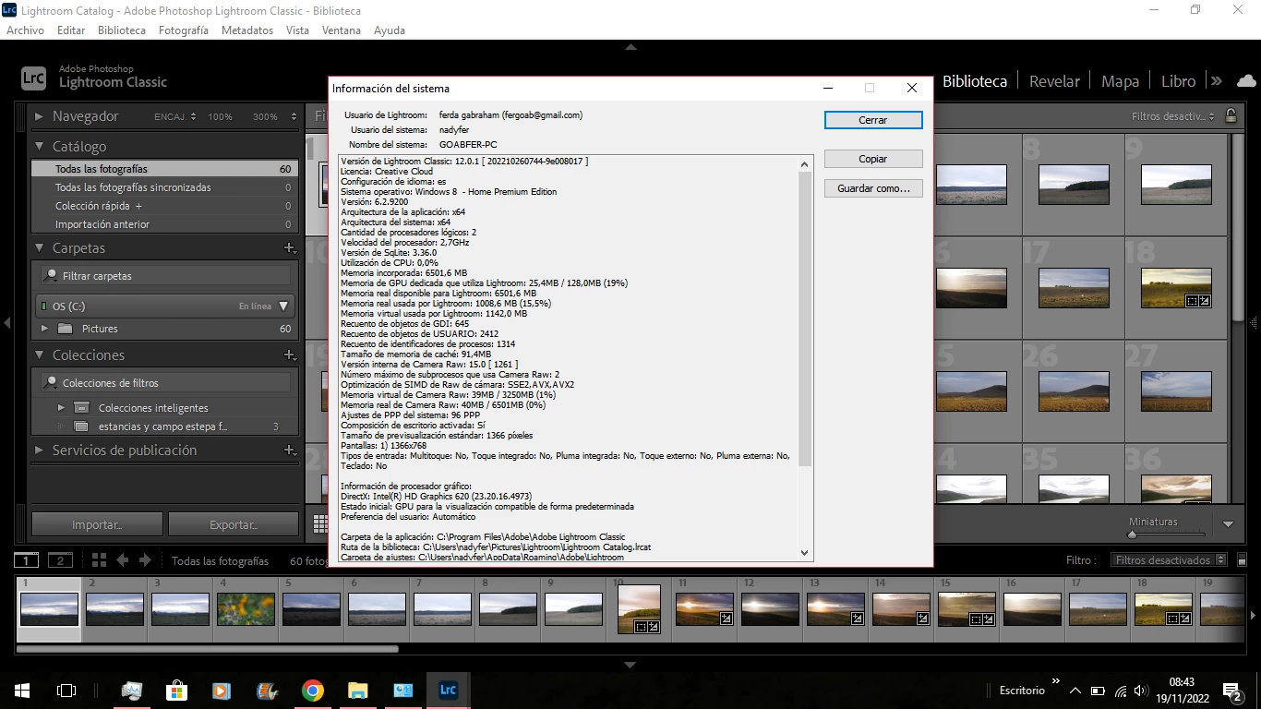Click the Filtrar carpetas search field
This screenshot has height=709, width=1261.
pyautogui.click(x=166, y=276)
